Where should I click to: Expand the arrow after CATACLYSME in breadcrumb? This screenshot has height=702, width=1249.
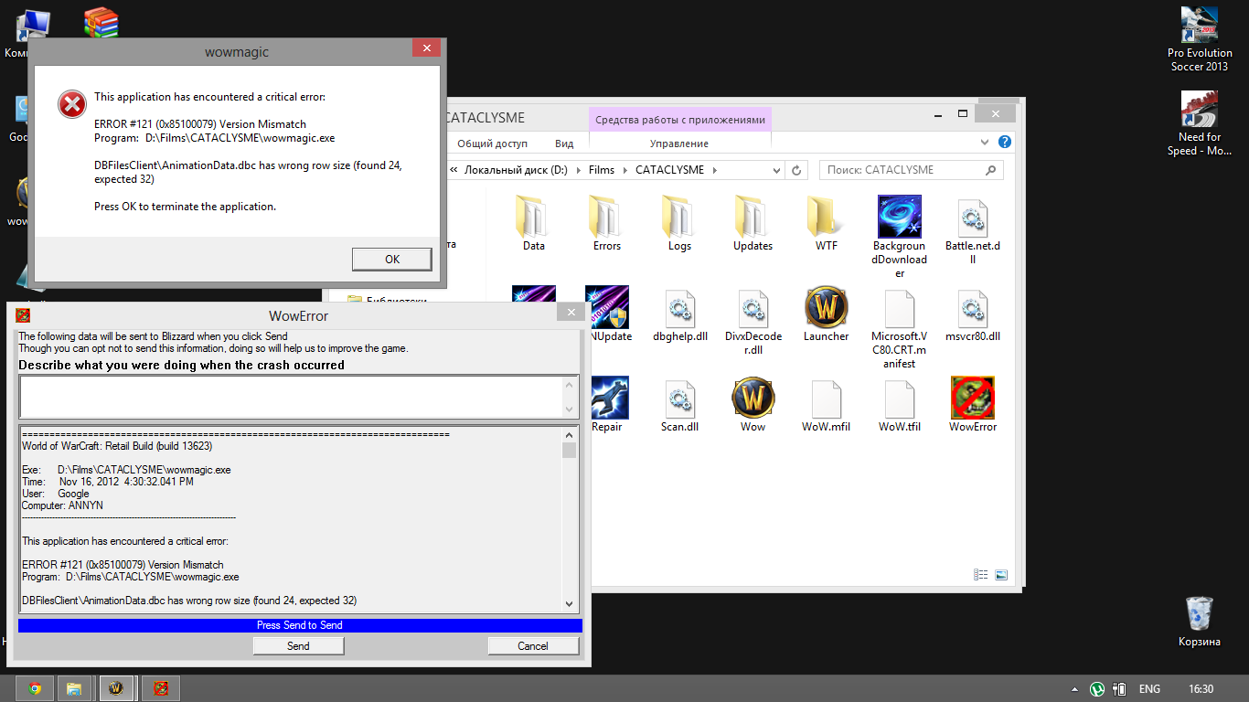pos(715,170)
